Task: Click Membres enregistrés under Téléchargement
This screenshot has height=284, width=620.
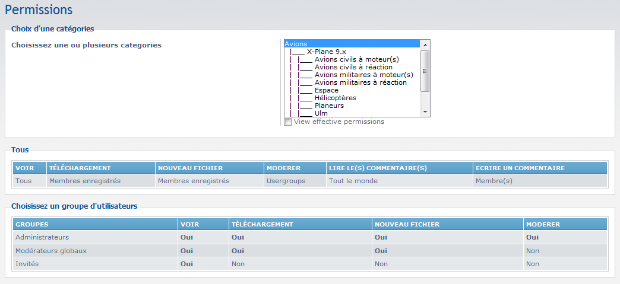Action: point(84,181)
